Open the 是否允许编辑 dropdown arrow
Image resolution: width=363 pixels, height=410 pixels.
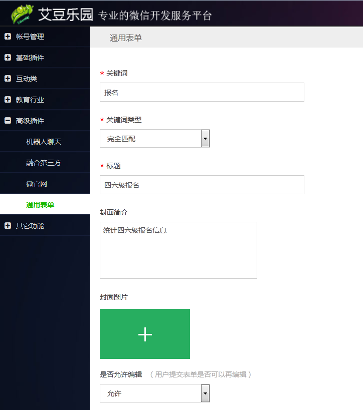[x=205, y=393]
